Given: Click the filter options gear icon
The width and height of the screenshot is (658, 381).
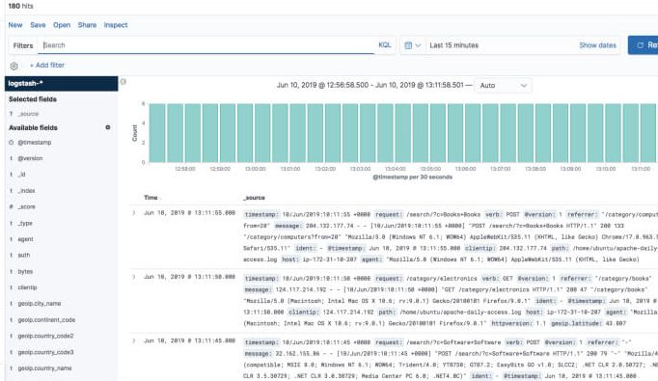Looking at the screenshot, I should tap(14, 66).
